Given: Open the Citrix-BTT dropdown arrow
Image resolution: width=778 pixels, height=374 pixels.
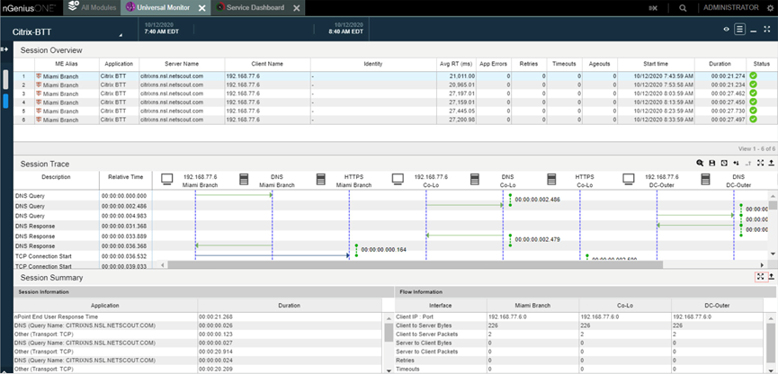Looking at the screenshot, I should click(x=120, y=34).
